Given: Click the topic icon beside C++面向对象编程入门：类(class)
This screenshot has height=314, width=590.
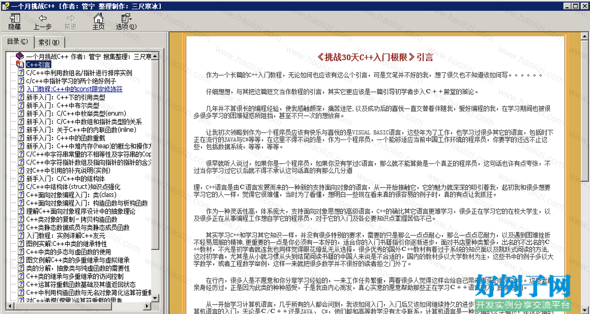Looking at the screenshot, I should click(21, 195).
